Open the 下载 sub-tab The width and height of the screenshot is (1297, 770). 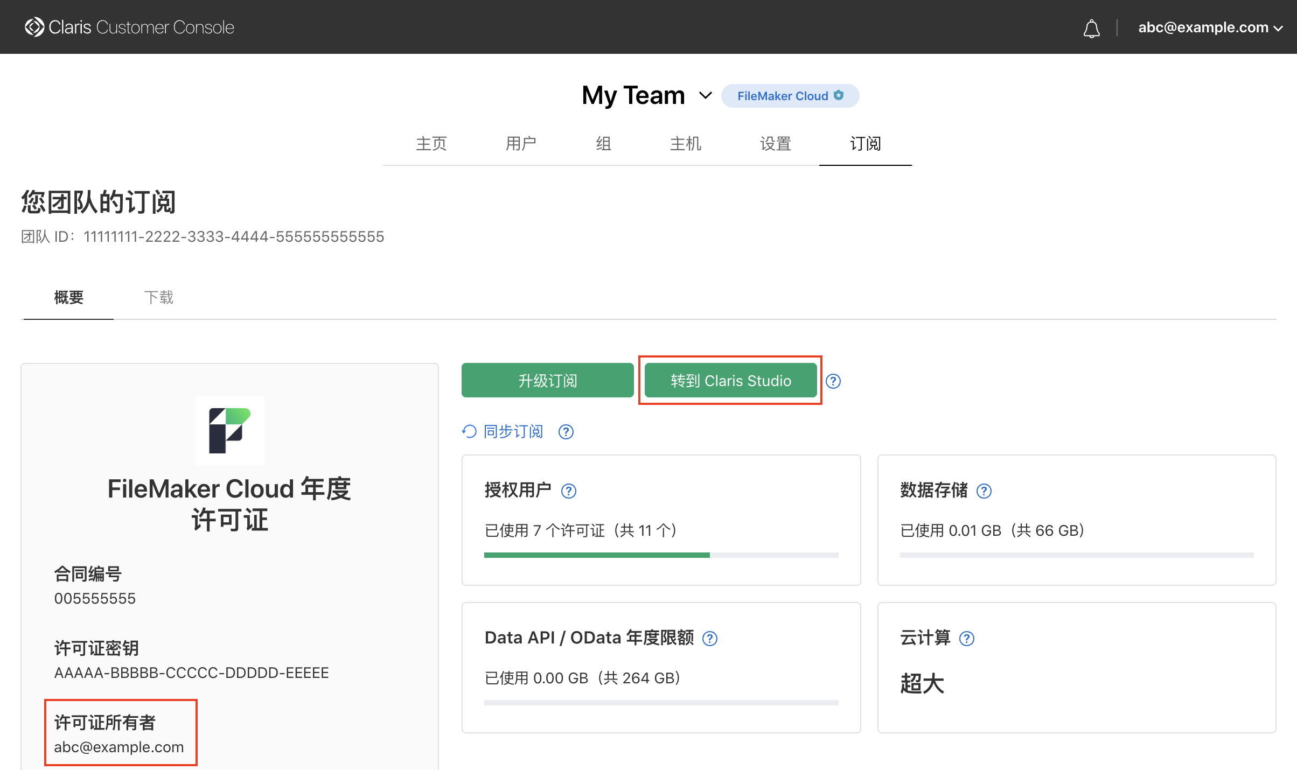[x=158, y=297]
